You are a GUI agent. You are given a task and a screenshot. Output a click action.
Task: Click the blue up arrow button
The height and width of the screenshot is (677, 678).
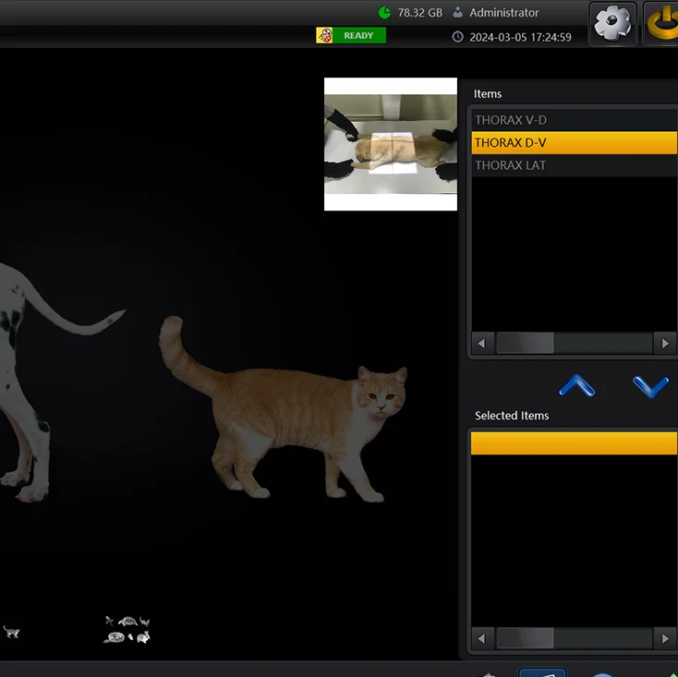577,385
